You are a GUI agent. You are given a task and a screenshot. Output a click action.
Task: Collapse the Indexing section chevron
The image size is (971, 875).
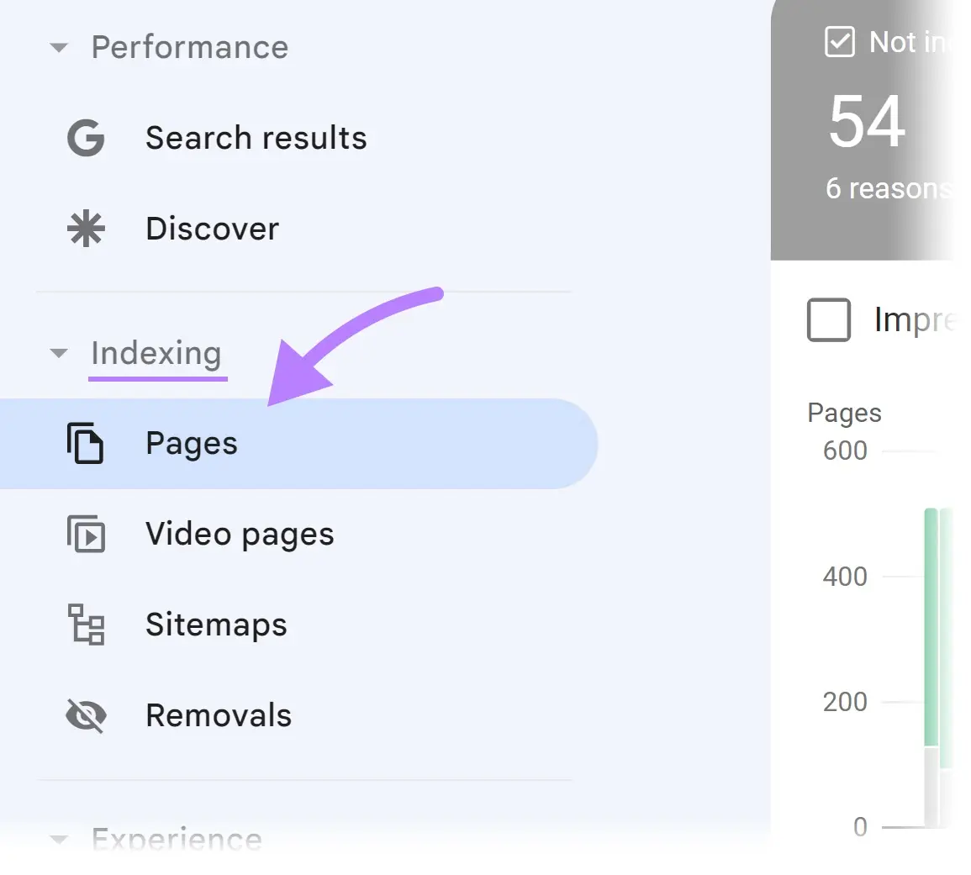point(58,354)
